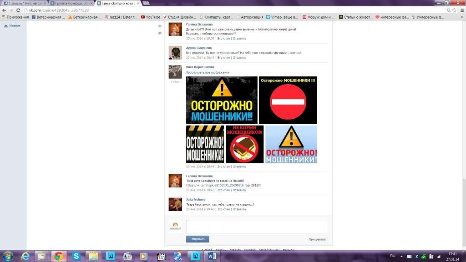Mark Julia Frolowa's comment as 'Это спам'
This screenshot has width=466, height=262.
223,209
